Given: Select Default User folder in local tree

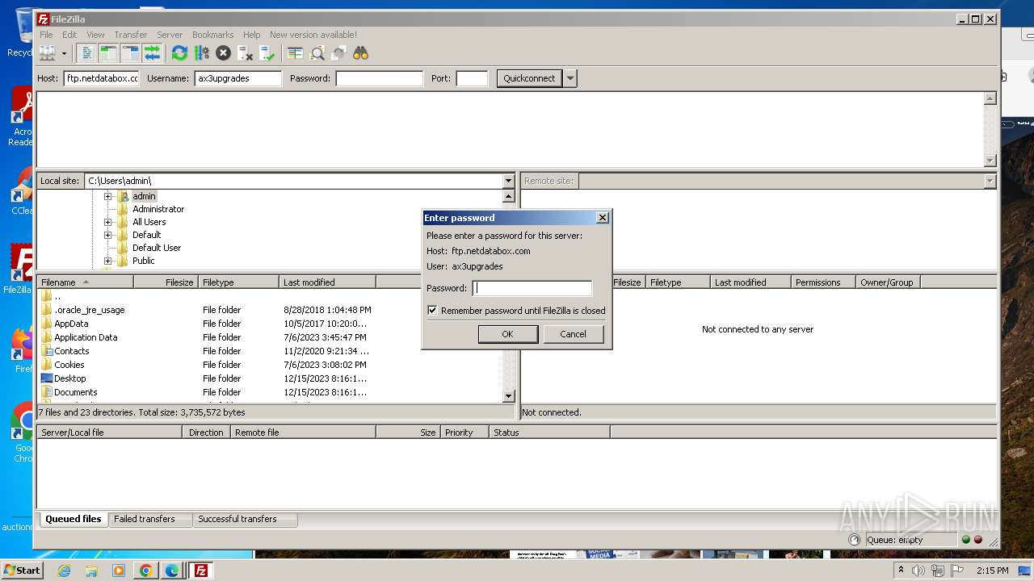Looking at the screenshot, I should pos(157,248).
